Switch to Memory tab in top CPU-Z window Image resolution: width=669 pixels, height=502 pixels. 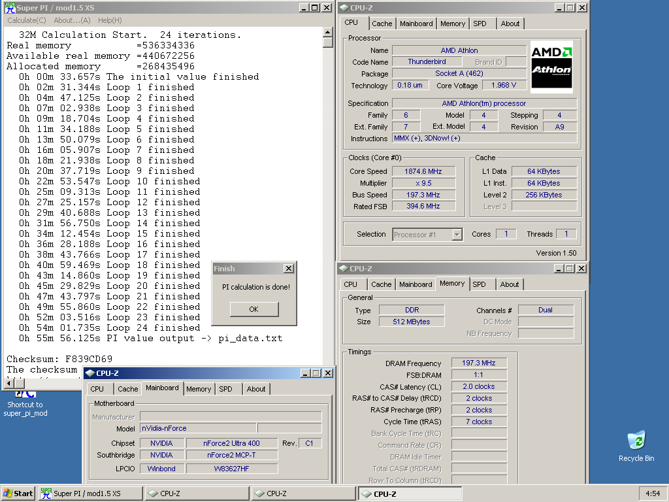tap(453, 24)
